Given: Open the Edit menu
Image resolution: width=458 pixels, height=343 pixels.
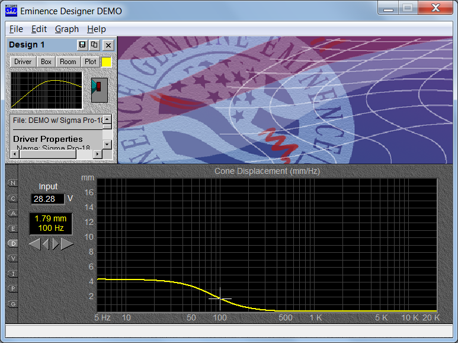Looking at the screenshot, I should click(x=39, y=29).
